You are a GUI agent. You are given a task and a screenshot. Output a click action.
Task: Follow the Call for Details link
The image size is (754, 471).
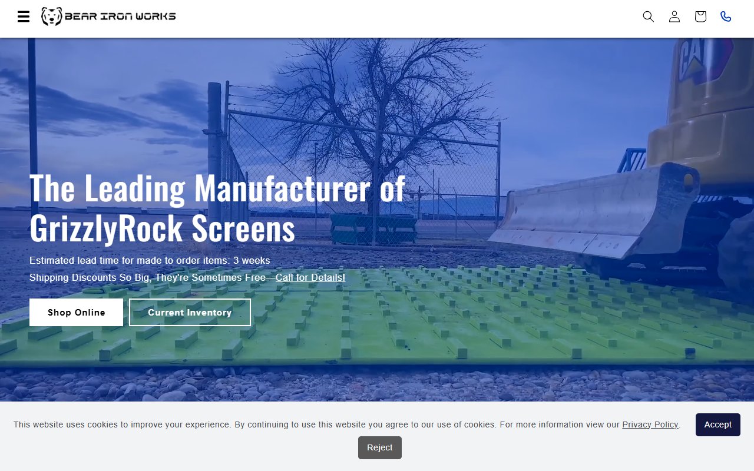310,277
